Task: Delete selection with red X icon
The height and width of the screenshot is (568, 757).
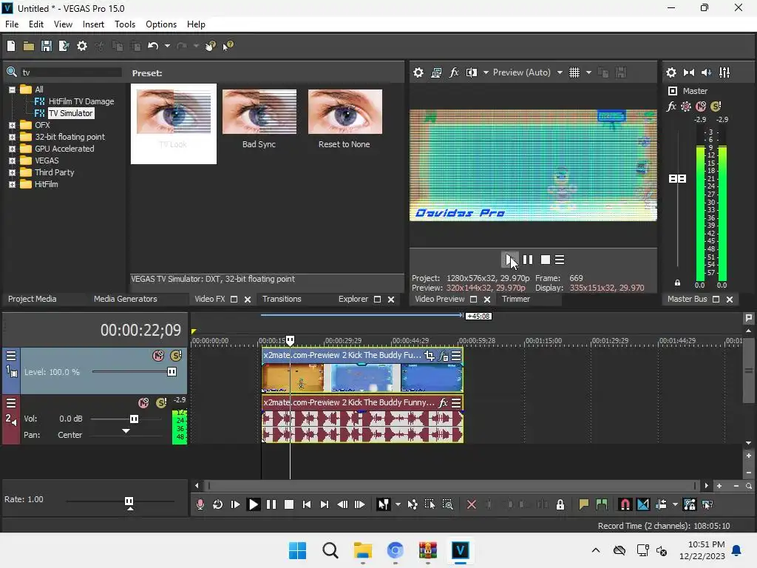Action: (472, 504)
